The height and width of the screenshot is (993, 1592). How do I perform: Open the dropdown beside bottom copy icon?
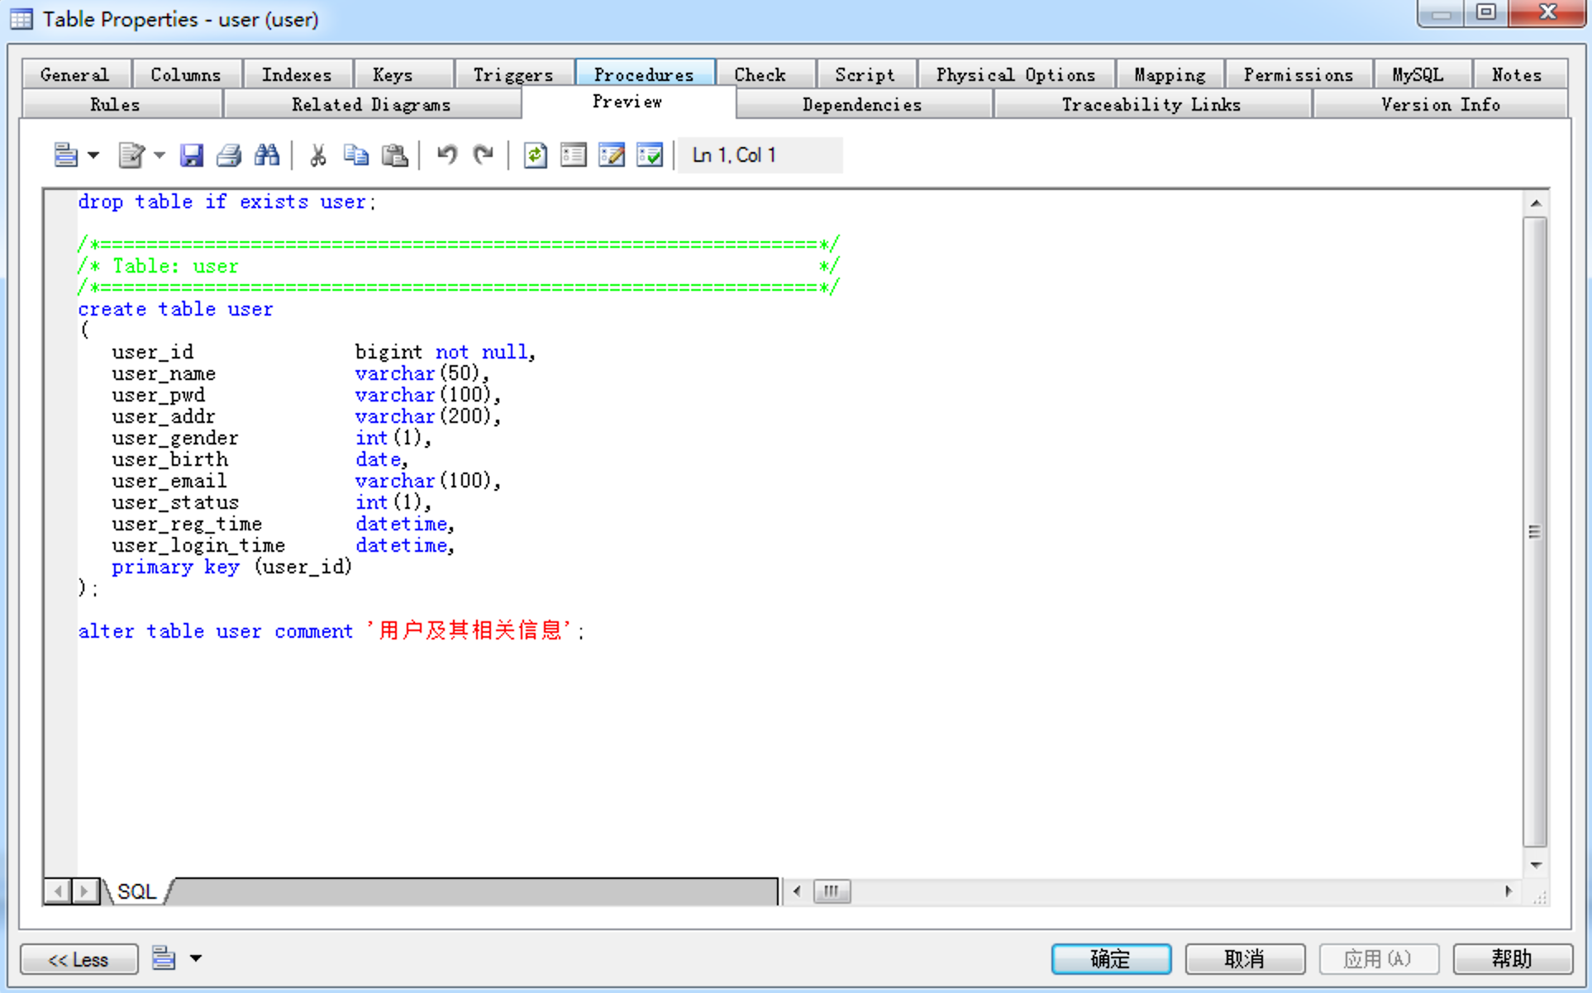[x=196, y=958]
